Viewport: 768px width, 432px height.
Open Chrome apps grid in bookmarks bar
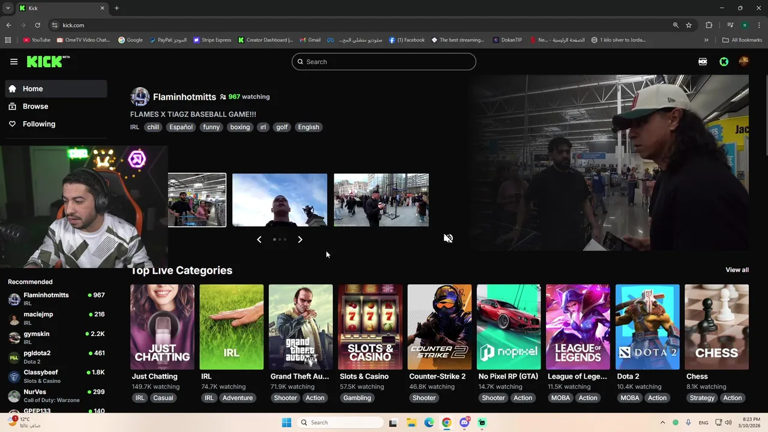8,40
